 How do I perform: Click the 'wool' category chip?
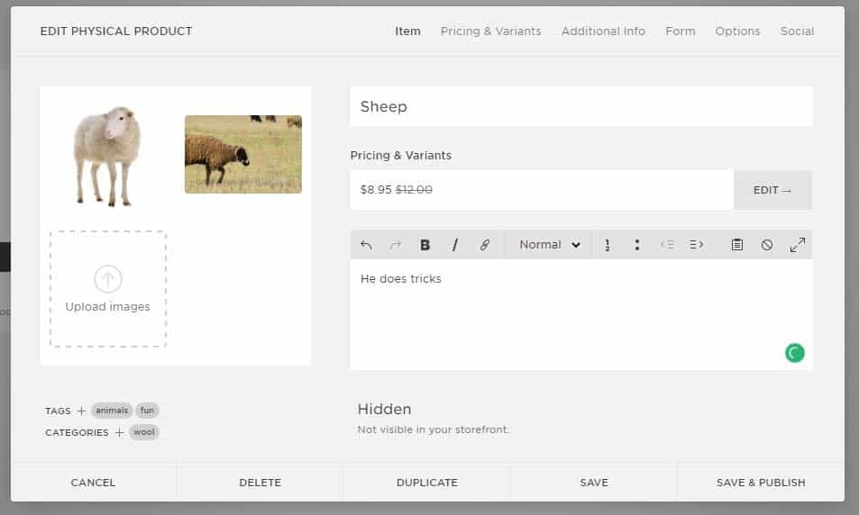tap(144, 432)
